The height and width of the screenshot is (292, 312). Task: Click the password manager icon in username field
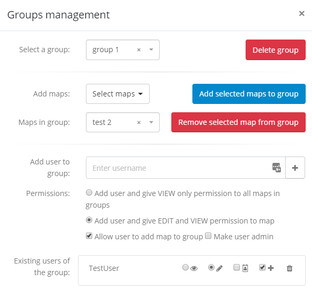tap(277, 168)
